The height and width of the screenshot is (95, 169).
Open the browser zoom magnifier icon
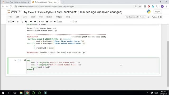coord(136,6)
